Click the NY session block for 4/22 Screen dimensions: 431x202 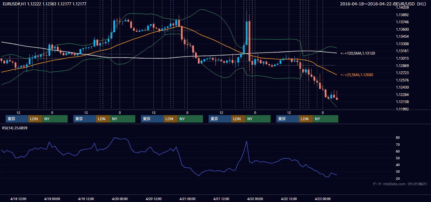pos(325,119)
